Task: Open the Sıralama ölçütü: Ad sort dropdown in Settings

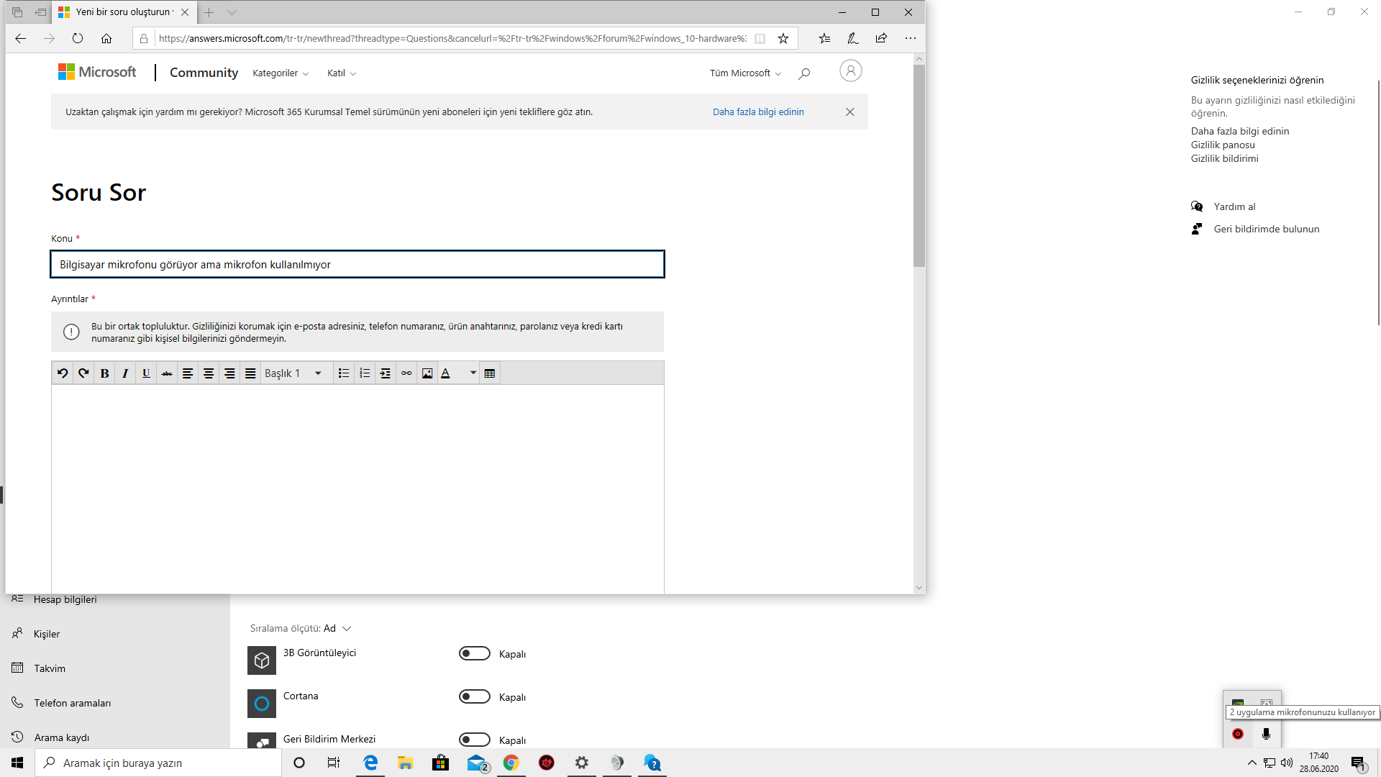Action: point(301,628)
